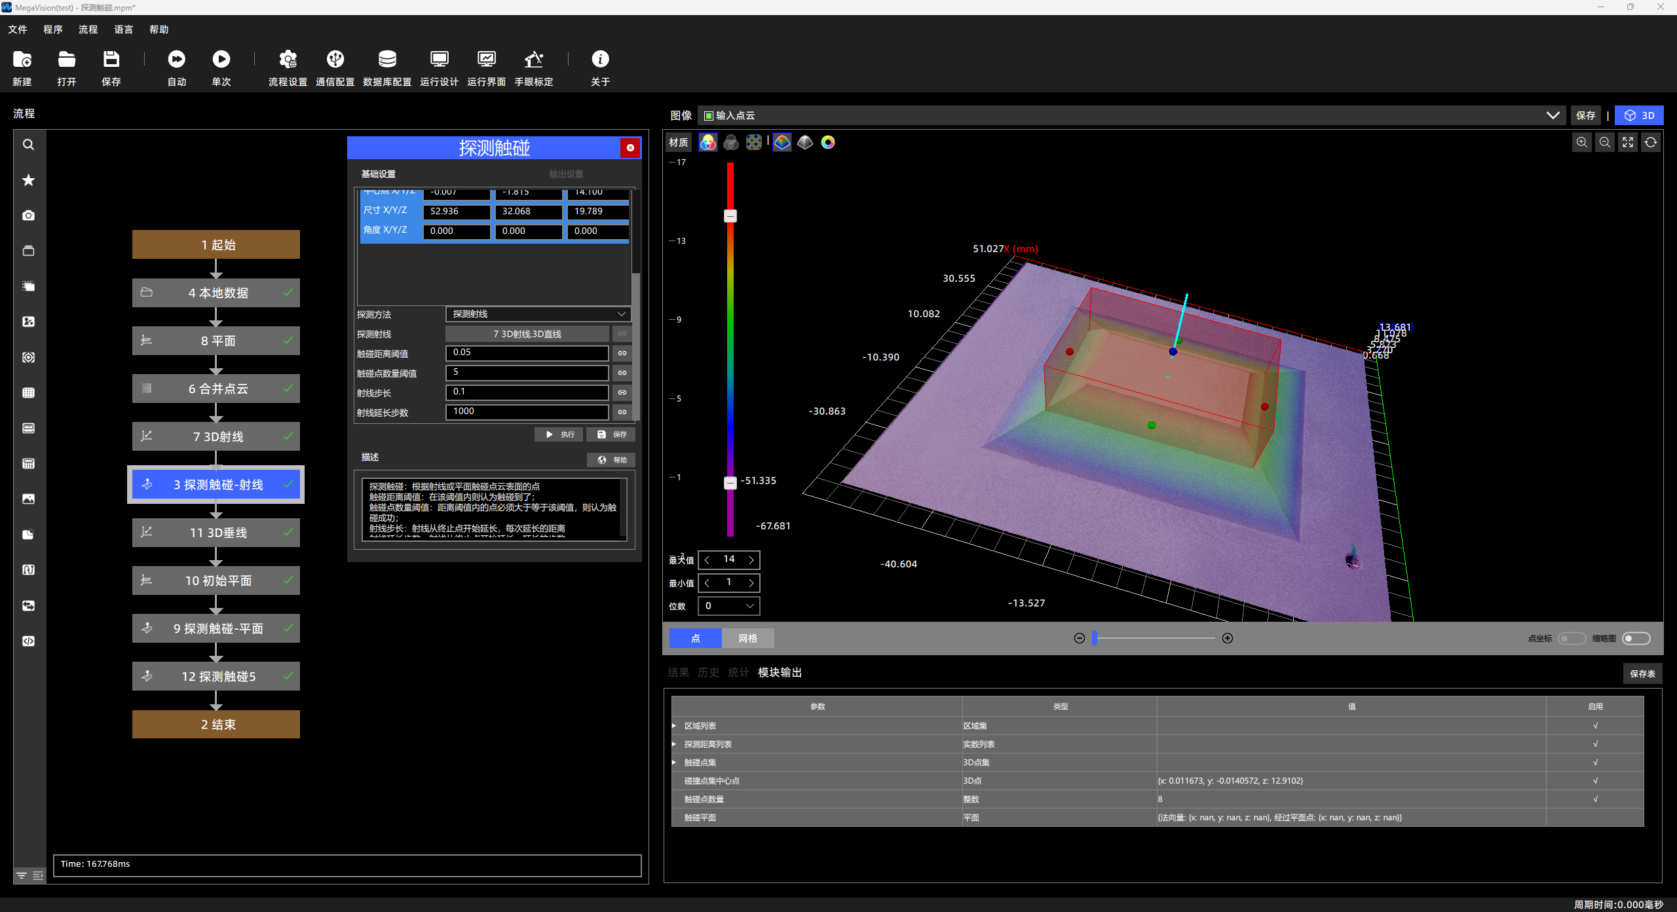
Task: Zoom in the 3D view
Action: click(1582, 142)
